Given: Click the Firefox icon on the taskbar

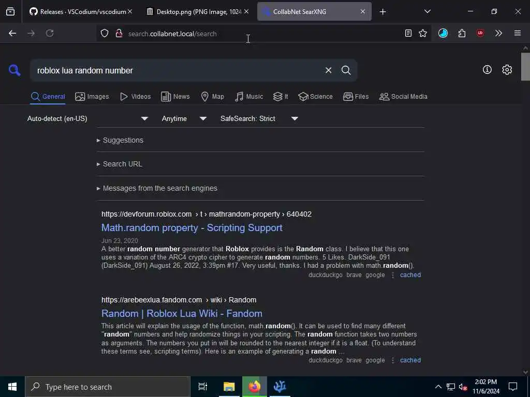Looking at the screenshot, I should [x=255, y=387].
